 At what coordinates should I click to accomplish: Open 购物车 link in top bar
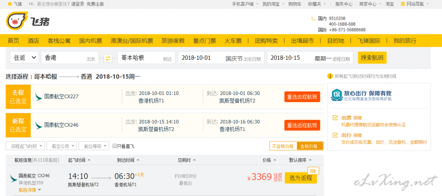point(295,4)
